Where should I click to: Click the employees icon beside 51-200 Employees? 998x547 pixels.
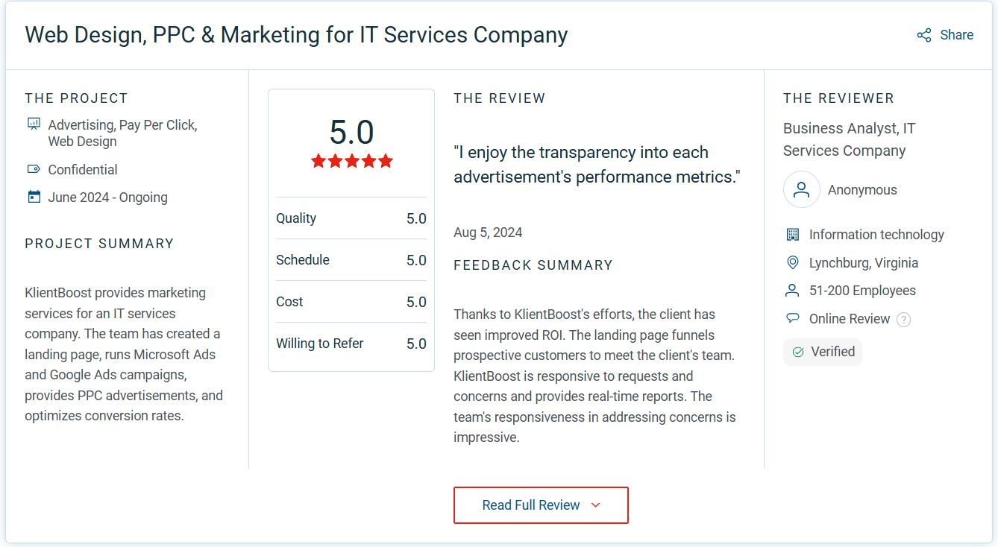click(x=791, y=291)
